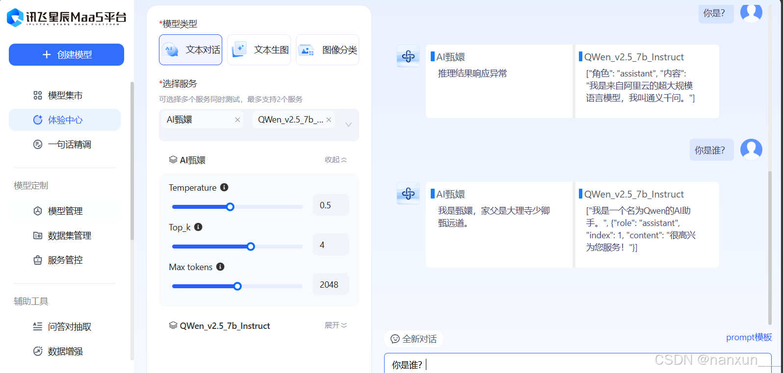Screen dimensions: 783x373
Task: Click the 推理结果响应异常 response text
Action: [x=472, y=74]
